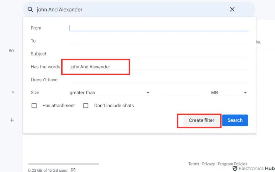The width and height of the screenshot is (275, 172).
Task: Click into the To field
Action: [x=158, y=41]
